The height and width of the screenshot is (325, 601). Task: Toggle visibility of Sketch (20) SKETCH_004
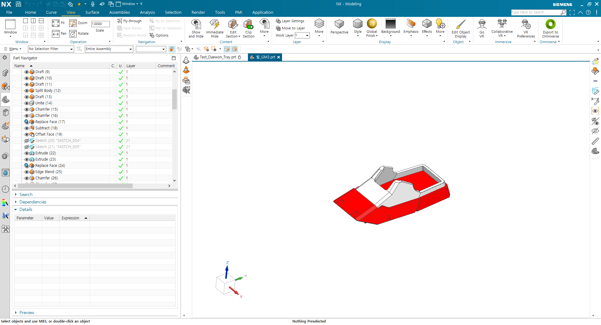[x=27, y=141]
